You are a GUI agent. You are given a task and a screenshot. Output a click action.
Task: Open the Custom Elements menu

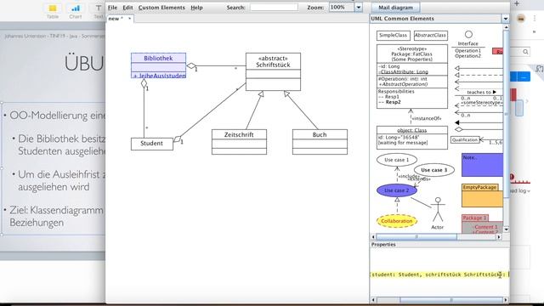click(x=161, y=8)
